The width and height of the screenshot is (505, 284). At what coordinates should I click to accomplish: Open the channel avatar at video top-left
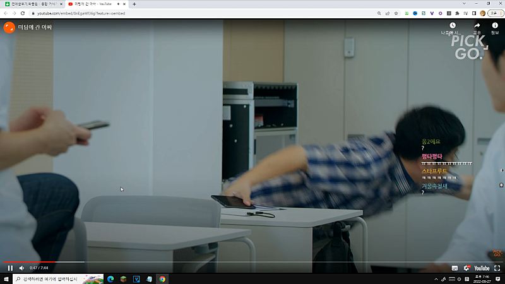[x=9, y=27]
